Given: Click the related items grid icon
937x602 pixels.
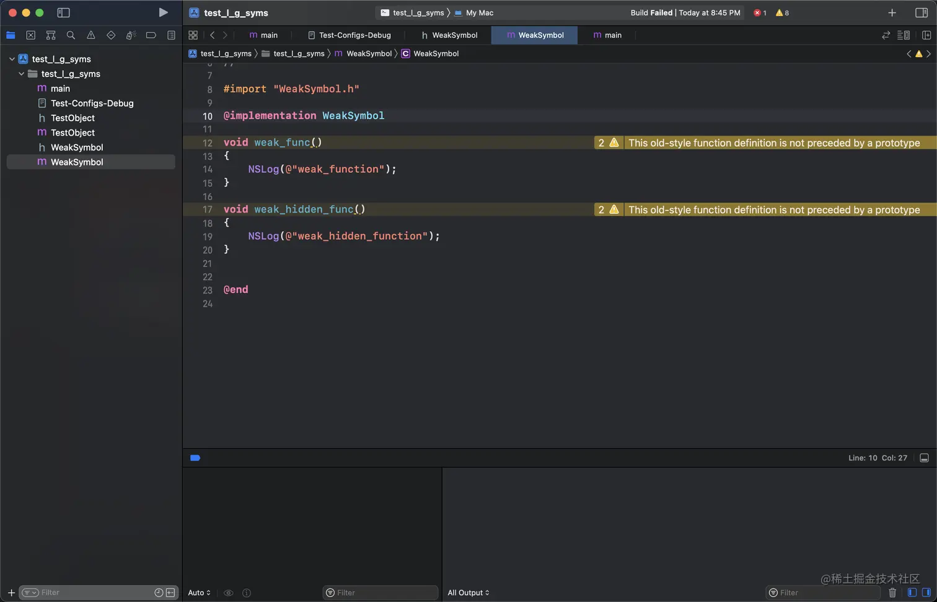Looking at the screenshot, I should [193, 35].
